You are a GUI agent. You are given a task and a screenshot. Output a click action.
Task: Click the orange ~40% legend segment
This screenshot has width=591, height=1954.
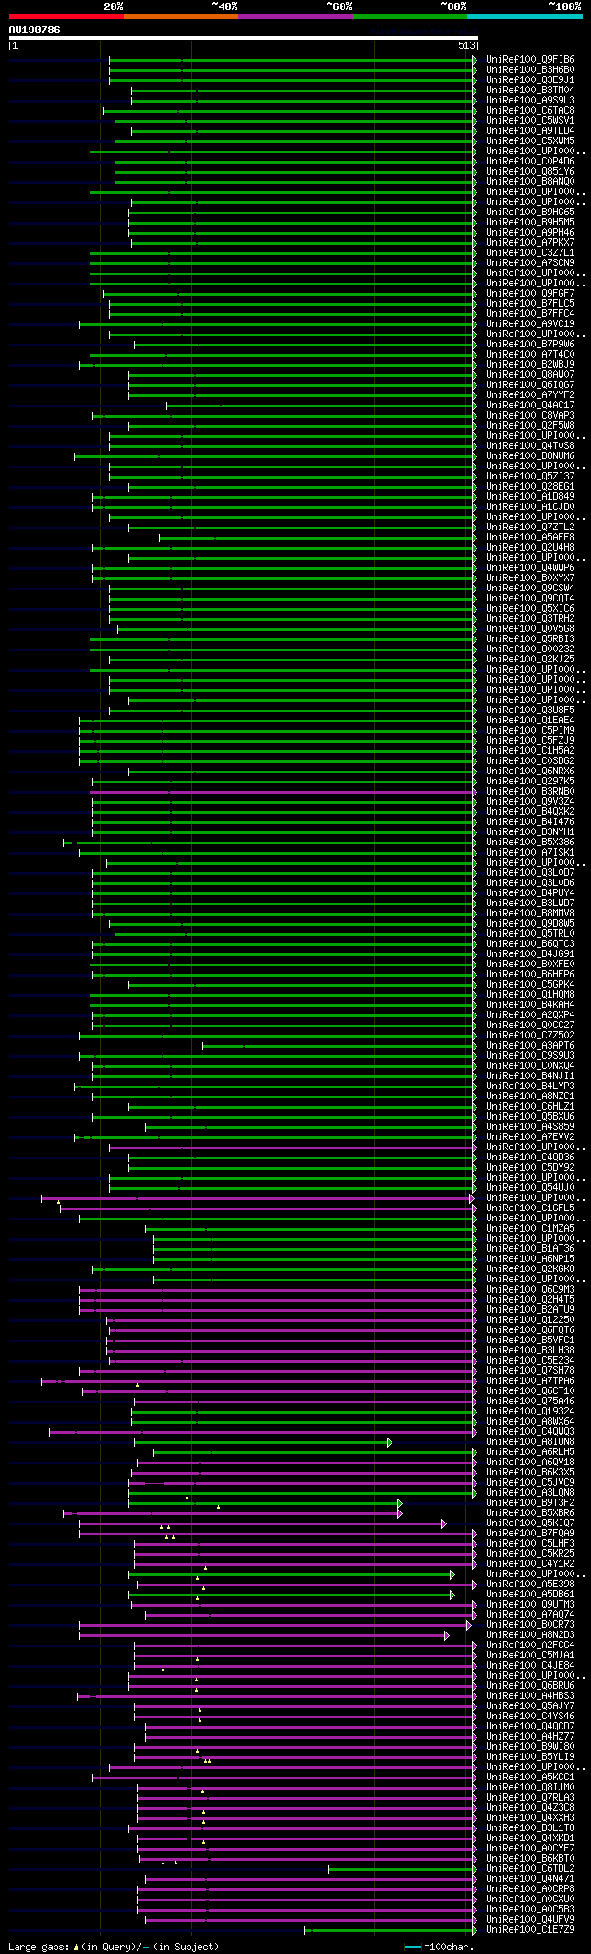pyautogui.click(x=181, y=17)
